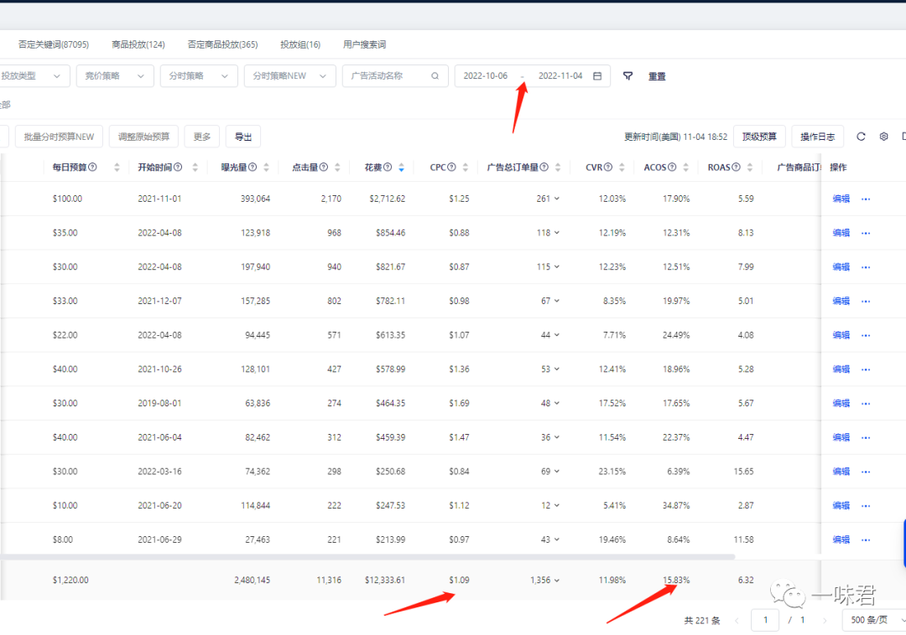Click 编辑 link in the 2019-08-01 row
Viewport: 906px width, 635px height.
[841, 404]
